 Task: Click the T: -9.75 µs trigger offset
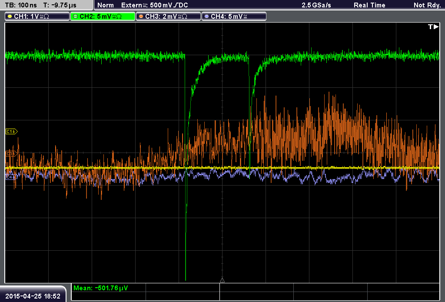(60, 5)
